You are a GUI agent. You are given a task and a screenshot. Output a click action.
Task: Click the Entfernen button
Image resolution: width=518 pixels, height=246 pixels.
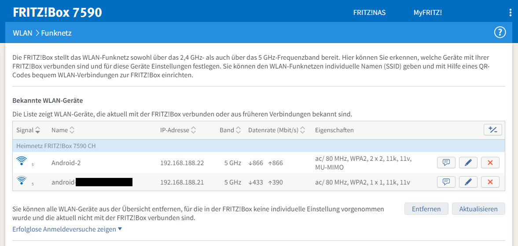click(426, 209)
